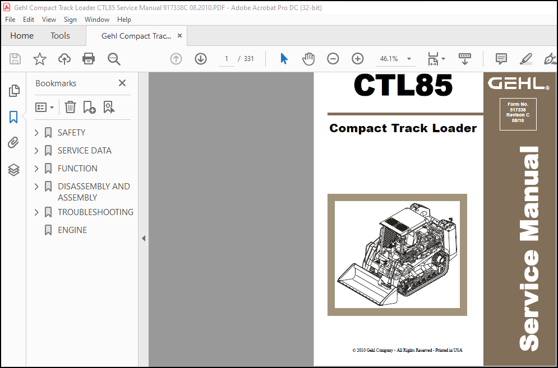Collapse navigation pane with side arrow
Viewport: 558px width, 368px height.
click(144, 239)
